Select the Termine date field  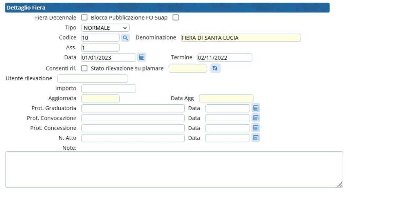coord(224,58)
